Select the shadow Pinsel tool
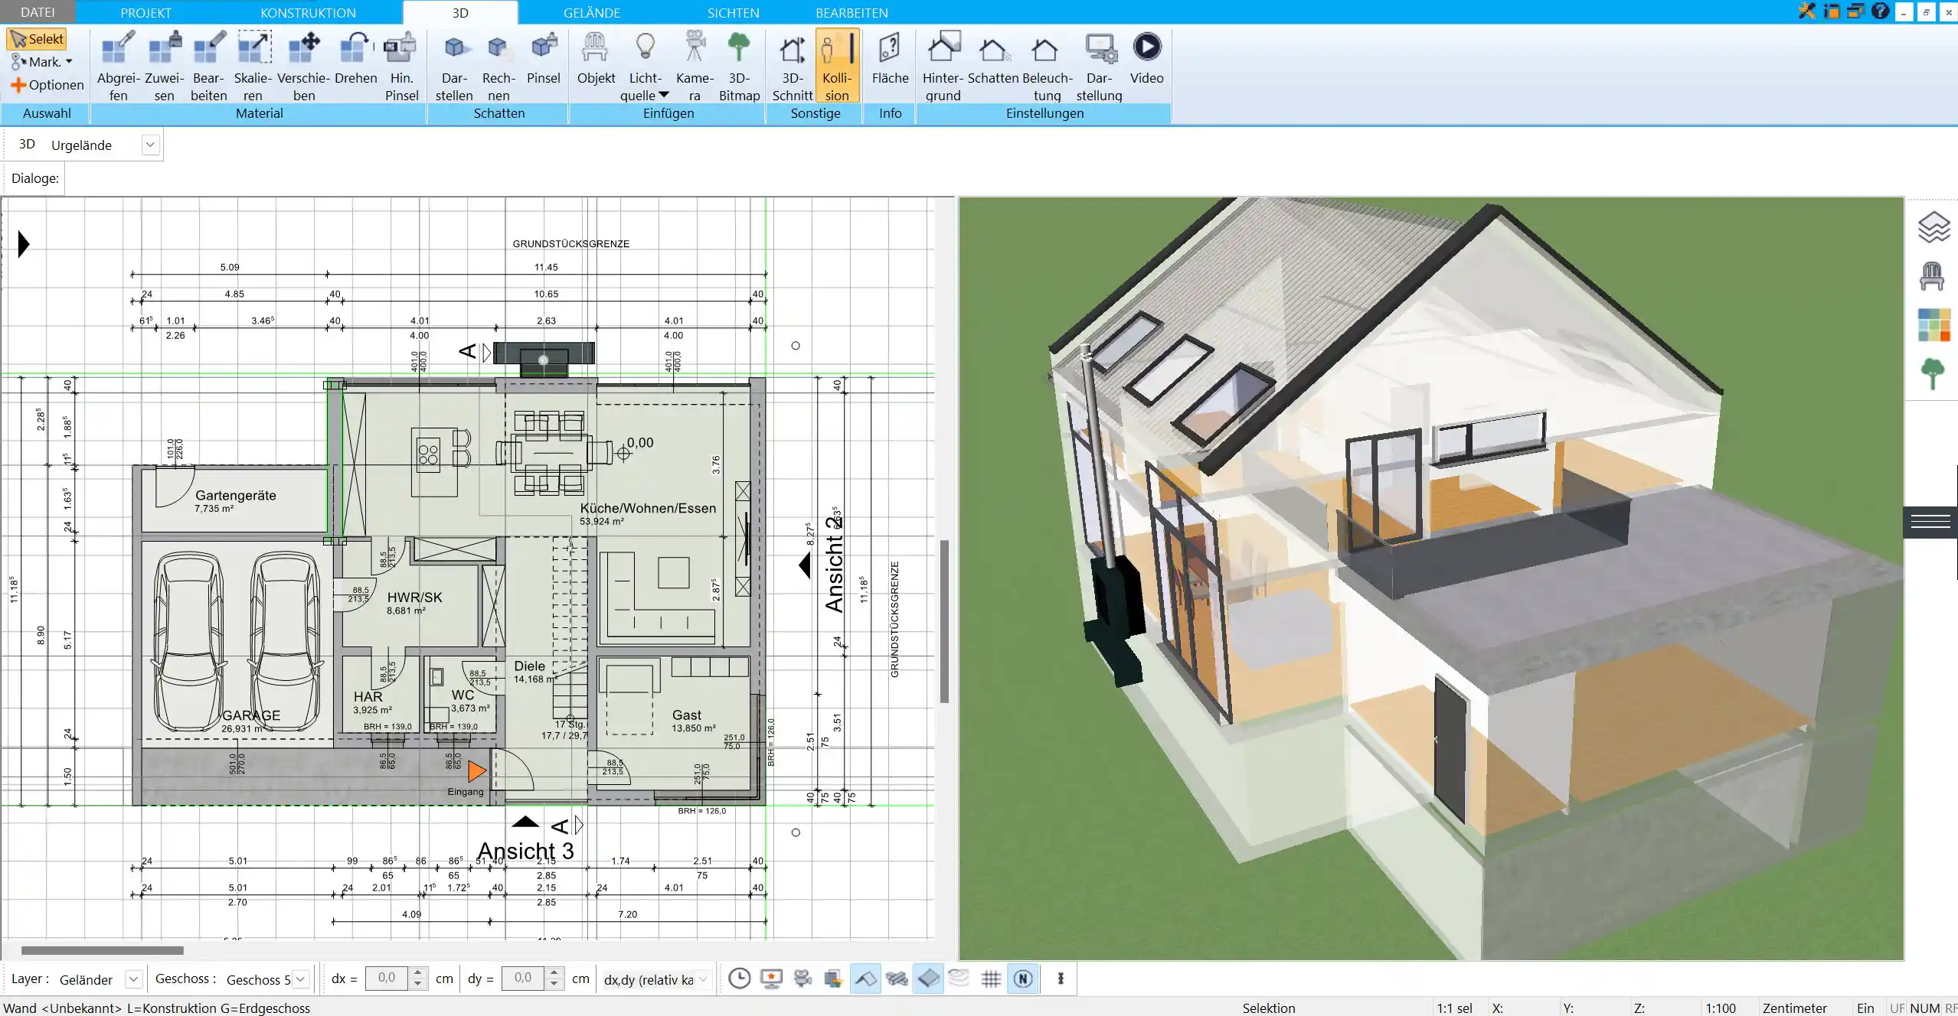Screen dimensions: 1958x1016 tap(544, 59)
